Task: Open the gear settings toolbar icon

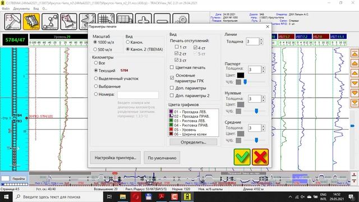Action: click(x=181, y=19)
